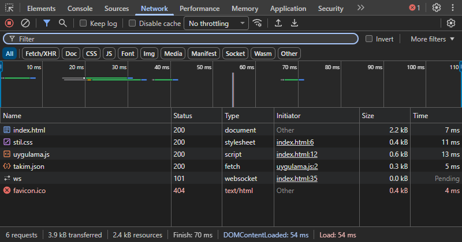462x242 pixels.
Task: Switch to Elements tab
Action: [x=41, y=9]
